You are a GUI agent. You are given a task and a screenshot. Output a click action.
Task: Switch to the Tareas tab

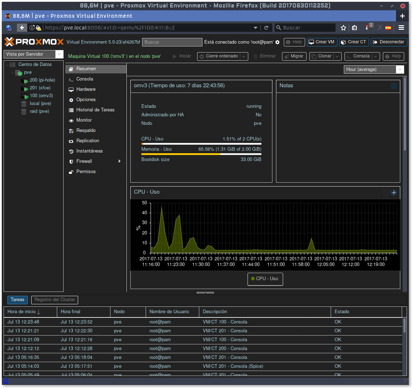17,300
